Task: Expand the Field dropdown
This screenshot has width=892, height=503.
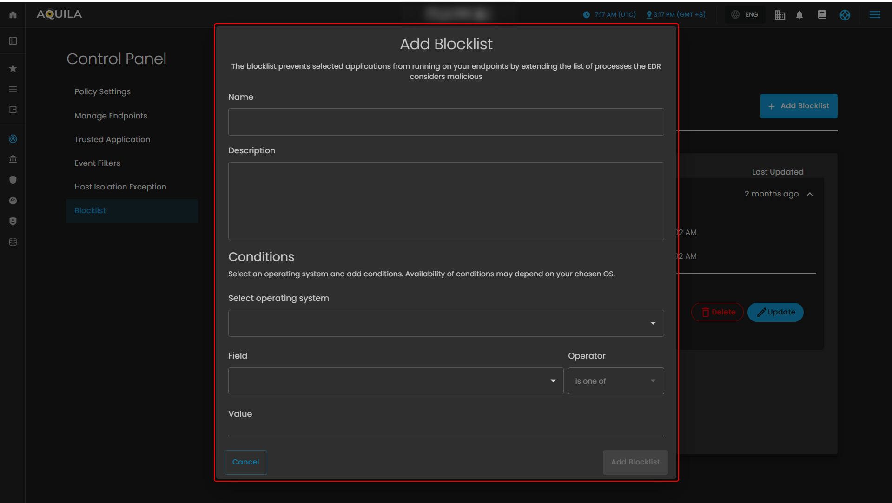Action: click(396, 381)
